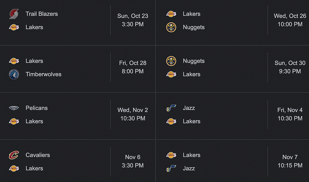Select the Pelicans team name
The image size is (309, 182).
click(x=37, y=108)
